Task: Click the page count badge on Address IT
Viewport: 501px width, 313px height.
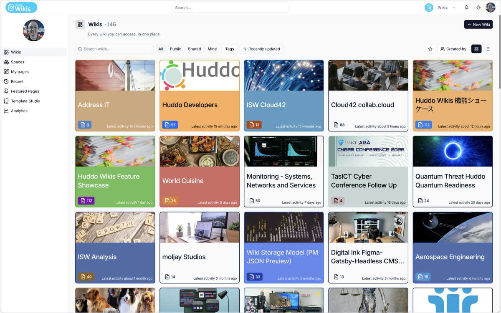Action: (84, 125)
